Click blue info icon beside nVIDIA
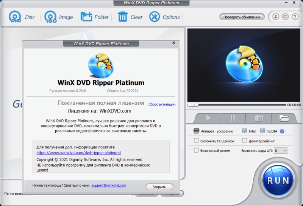303x206 pixels. pos(282,131)
